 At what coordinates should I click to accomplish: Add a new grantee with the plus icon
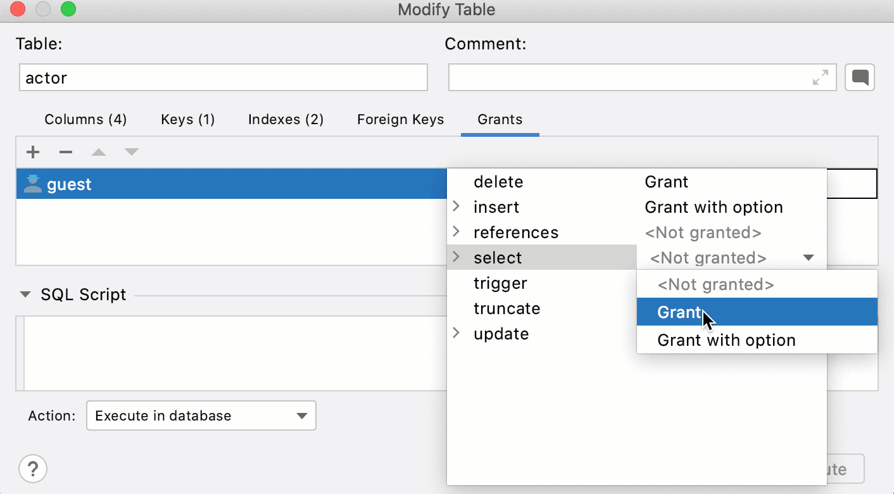tap(32, 152)
